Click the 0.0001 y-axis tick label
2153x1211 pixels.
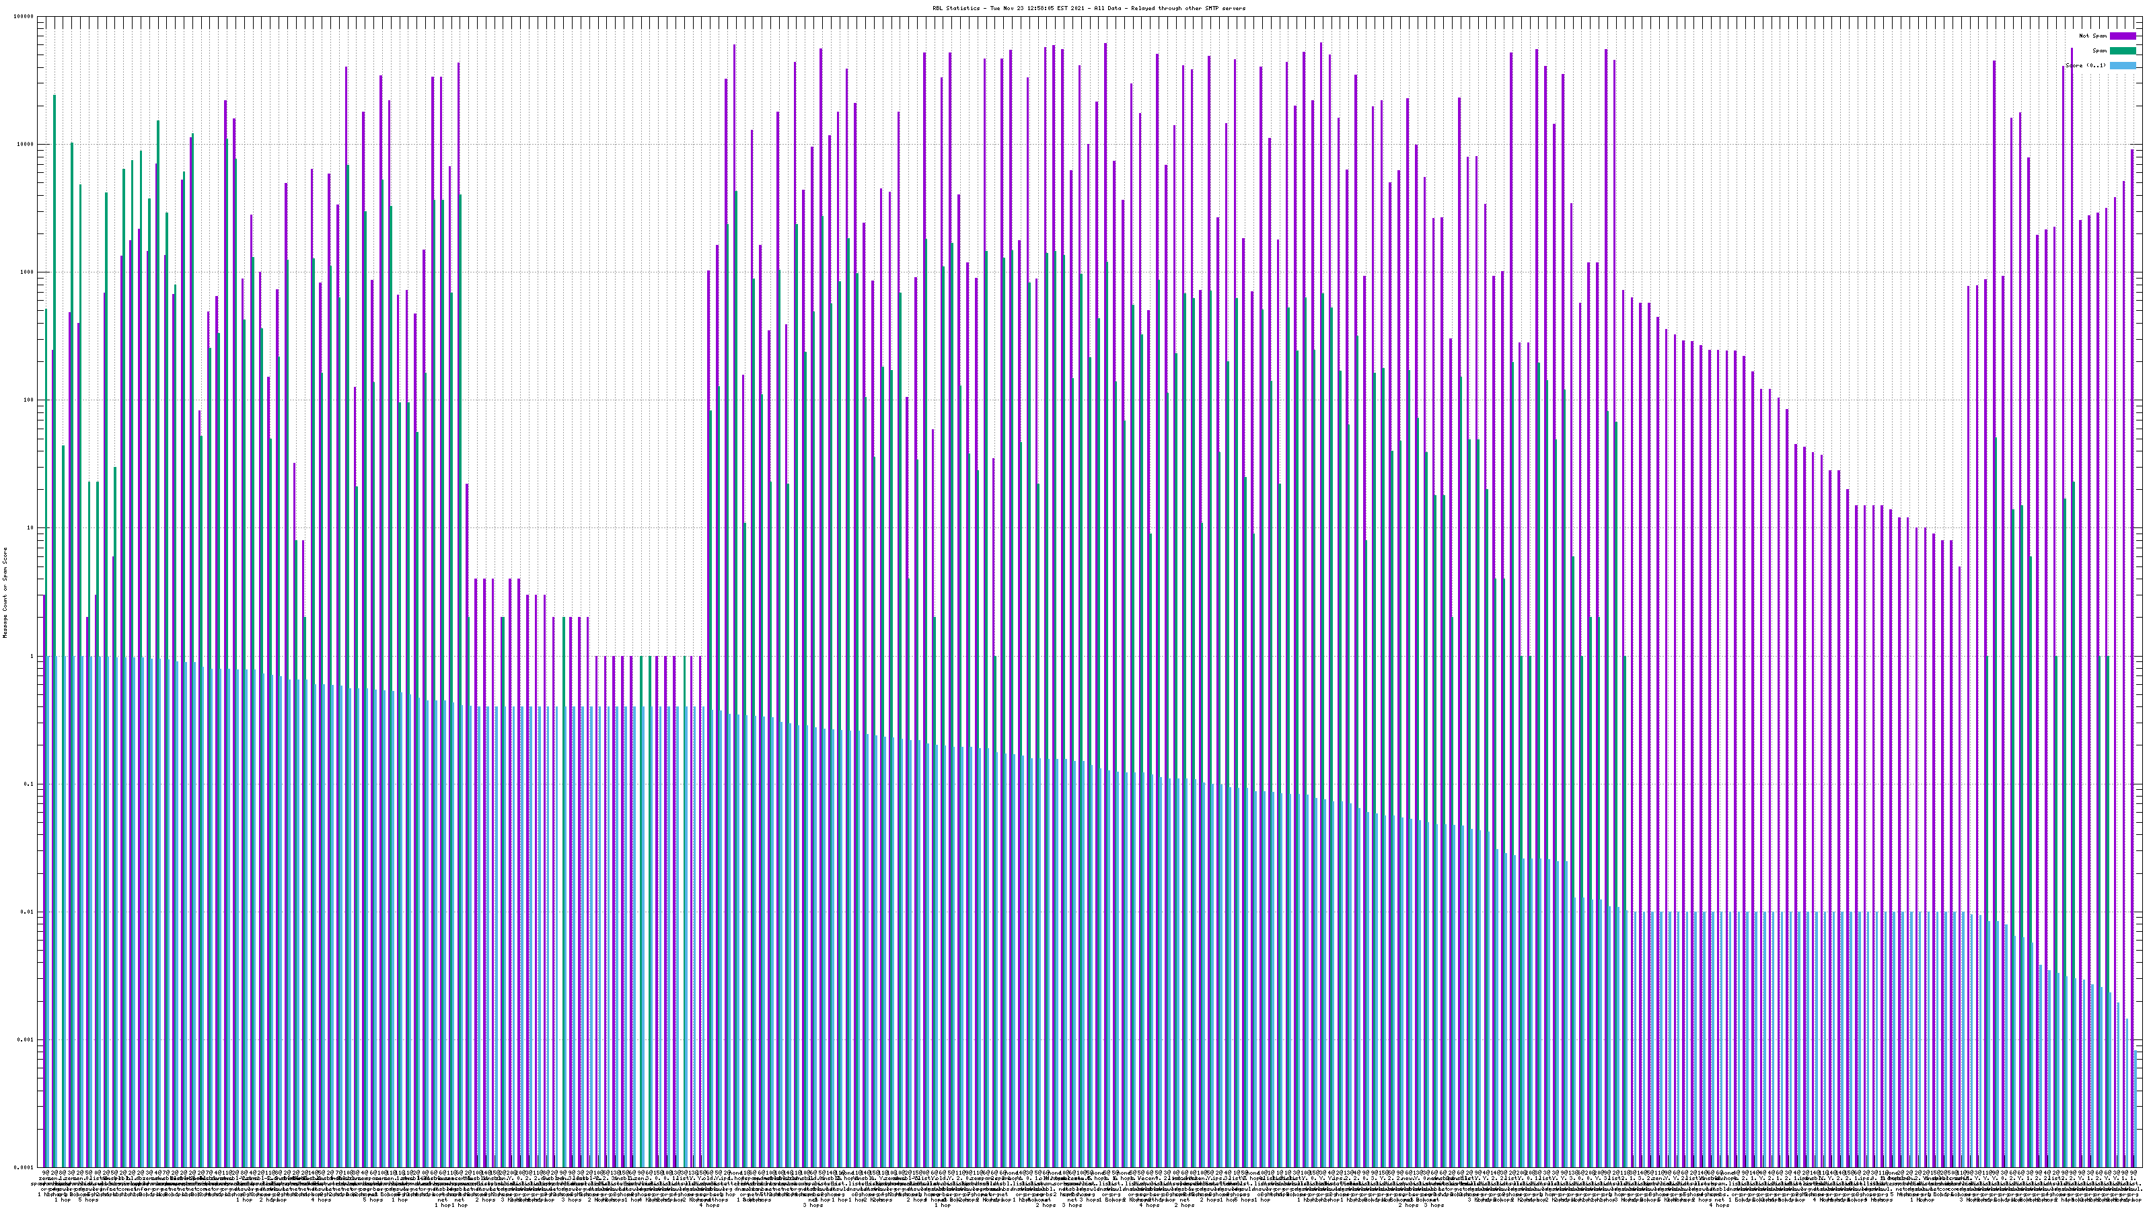pos(24,1167)
